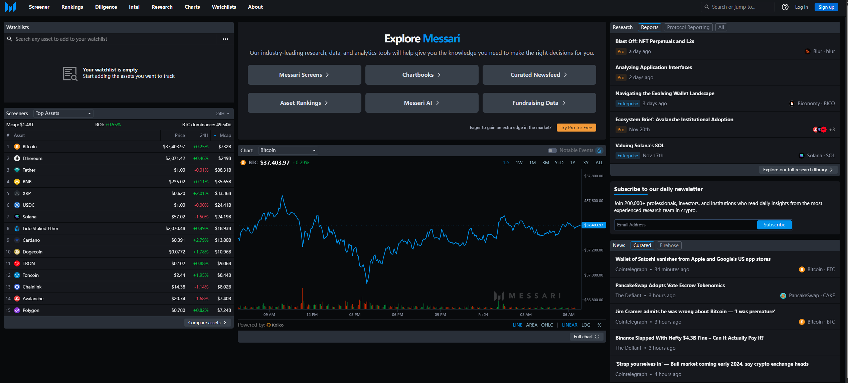Click the Solana icon in the screener row
The image size is (848, 383).
pyautogui.click(x=17, y=217)
